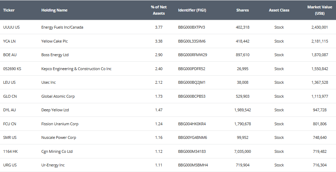Select the URG US ticker
This screenshot has height=172, width=336.
point(10,165)
